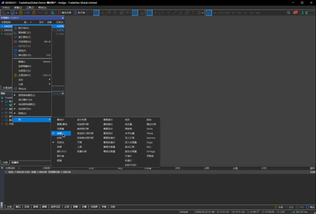This screenshot has height=214, width=316.
Task: Click the search magnifier icon in toolbar
Action: pos(288,13)
